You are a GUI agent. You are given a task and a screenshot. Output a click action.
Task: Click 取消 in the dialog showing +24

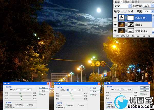click(145, 91)
